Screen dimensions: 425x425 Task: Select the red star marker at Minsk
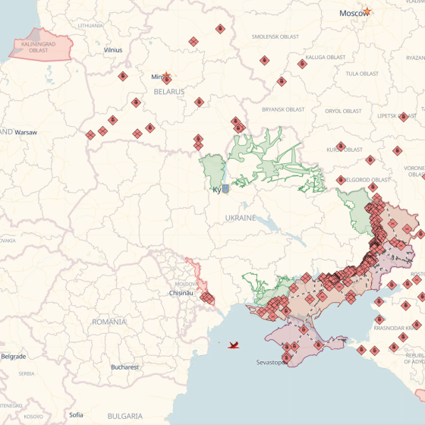166,75
